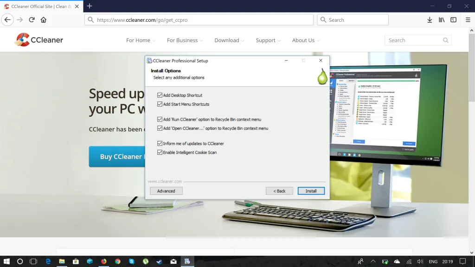Open Microsoft Store from the taskbar
The image size is (475, 267).
[x=76, y=261]
